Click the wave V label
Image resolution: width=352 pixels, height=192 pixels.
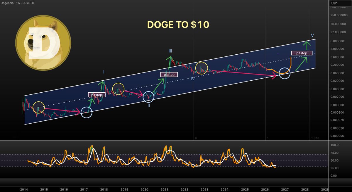point(312,35)
